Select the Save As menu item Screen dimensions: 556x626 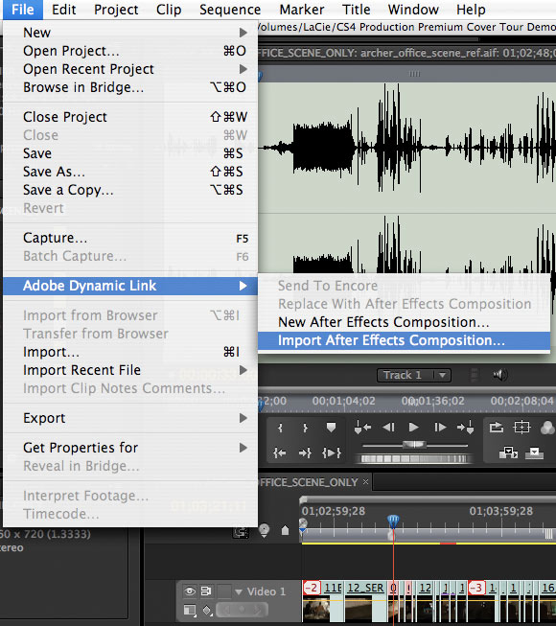click(x=130, y=172)
